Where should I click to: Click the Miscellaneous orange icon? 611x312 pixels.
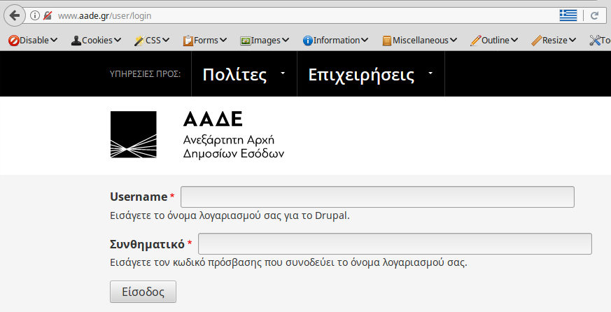[386, 41]
